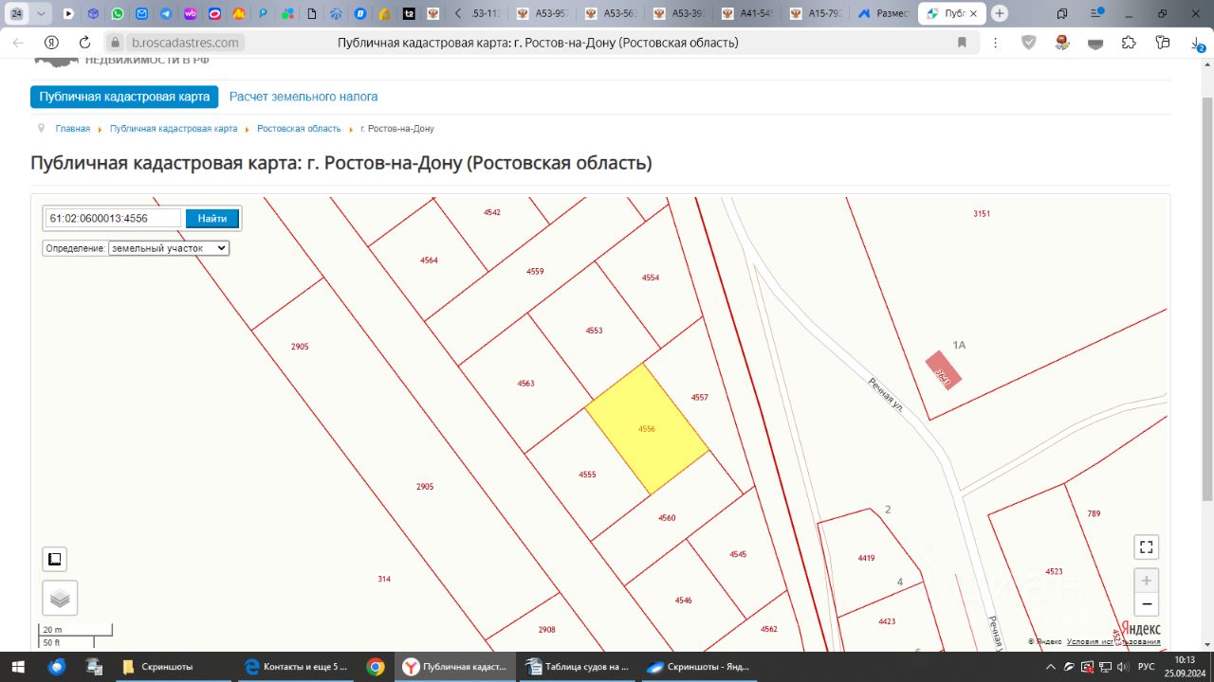Viewport: 1214px width, 682px height.
Task: Click parcel 4555 on the map
Action: coord(587,475)
